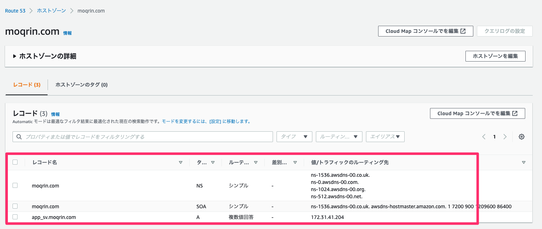This screenshot has width=542, height=229.
Task: Check the NS record for moqrin.com
Action: [x=15, y=185]
